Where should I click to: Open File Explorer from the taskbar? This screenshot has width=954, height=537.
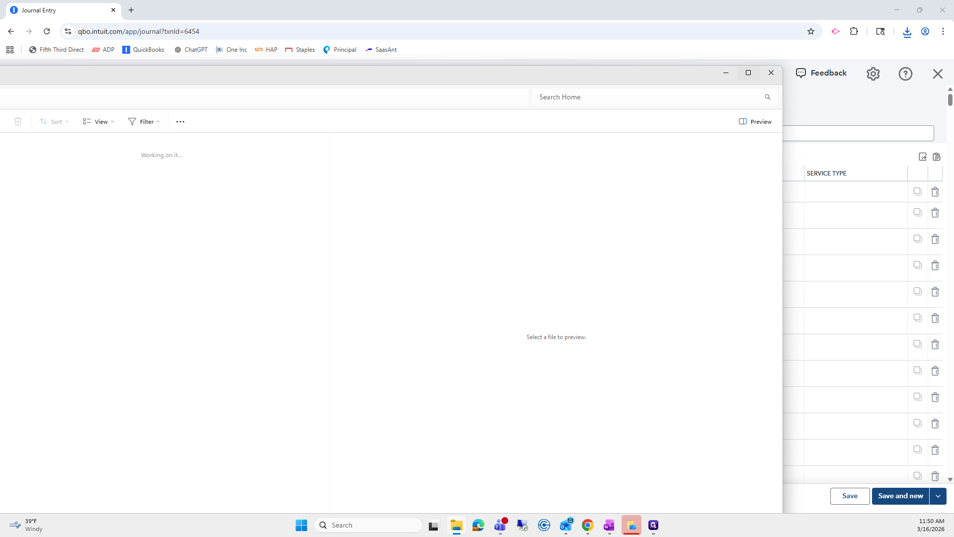pos(456,525)
